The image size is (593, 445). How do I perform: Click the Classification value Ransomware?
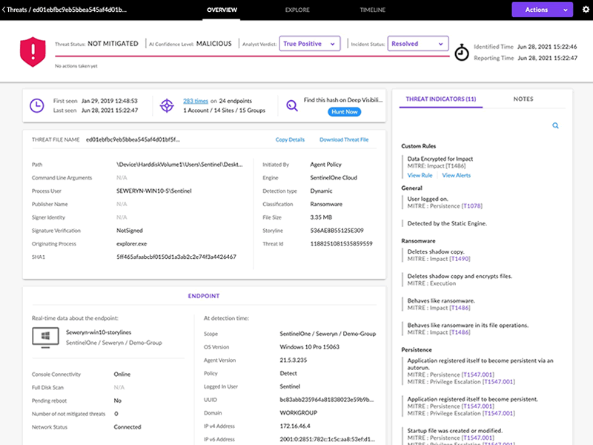coord(326,204)
